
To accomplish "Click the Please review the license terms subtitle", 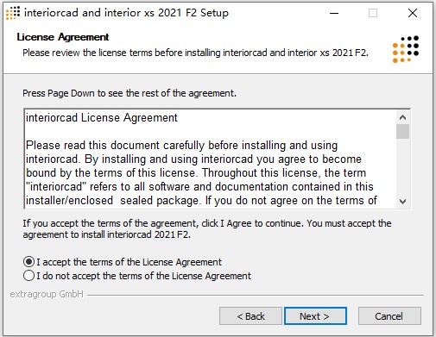I will pyautogui.click(x=195, y=53).
